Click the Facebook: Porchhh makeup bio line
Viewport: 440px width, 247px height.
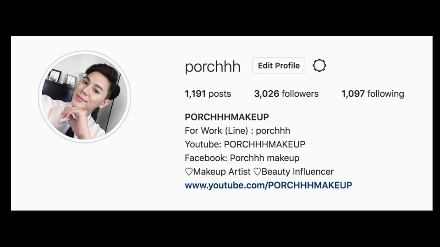tap(242, 158)
